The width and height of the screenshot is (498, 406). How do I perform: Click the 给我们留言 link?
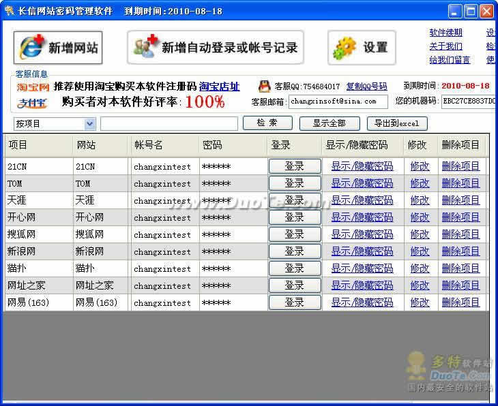pos(450,60)
